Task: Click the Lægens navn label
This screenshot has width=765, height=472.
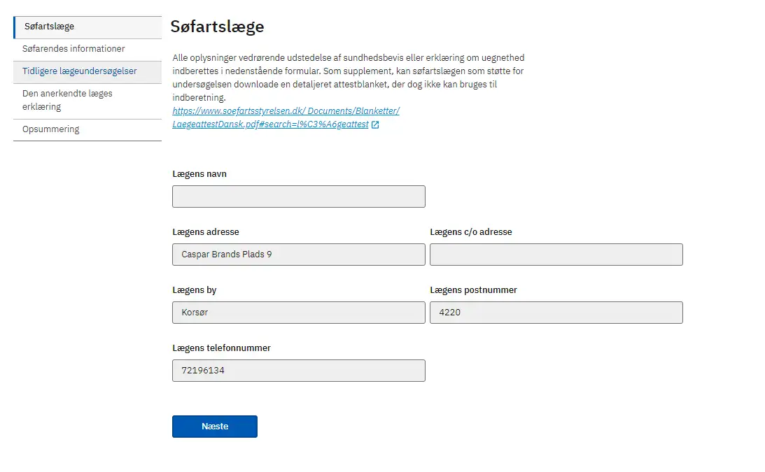Action: click(x=199, y=174)
